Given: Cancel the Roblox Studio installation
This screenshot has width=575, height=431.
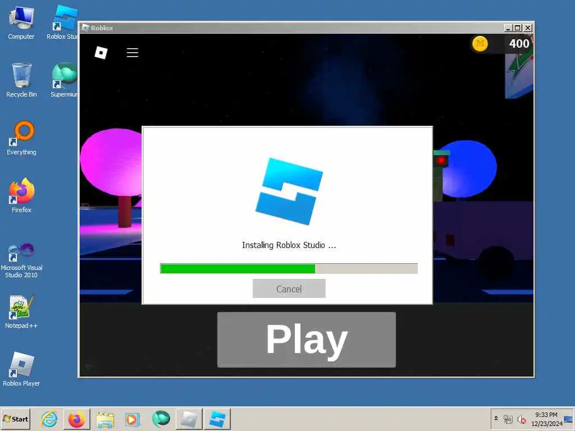Looking at the screenshot, I should (289, 289).
